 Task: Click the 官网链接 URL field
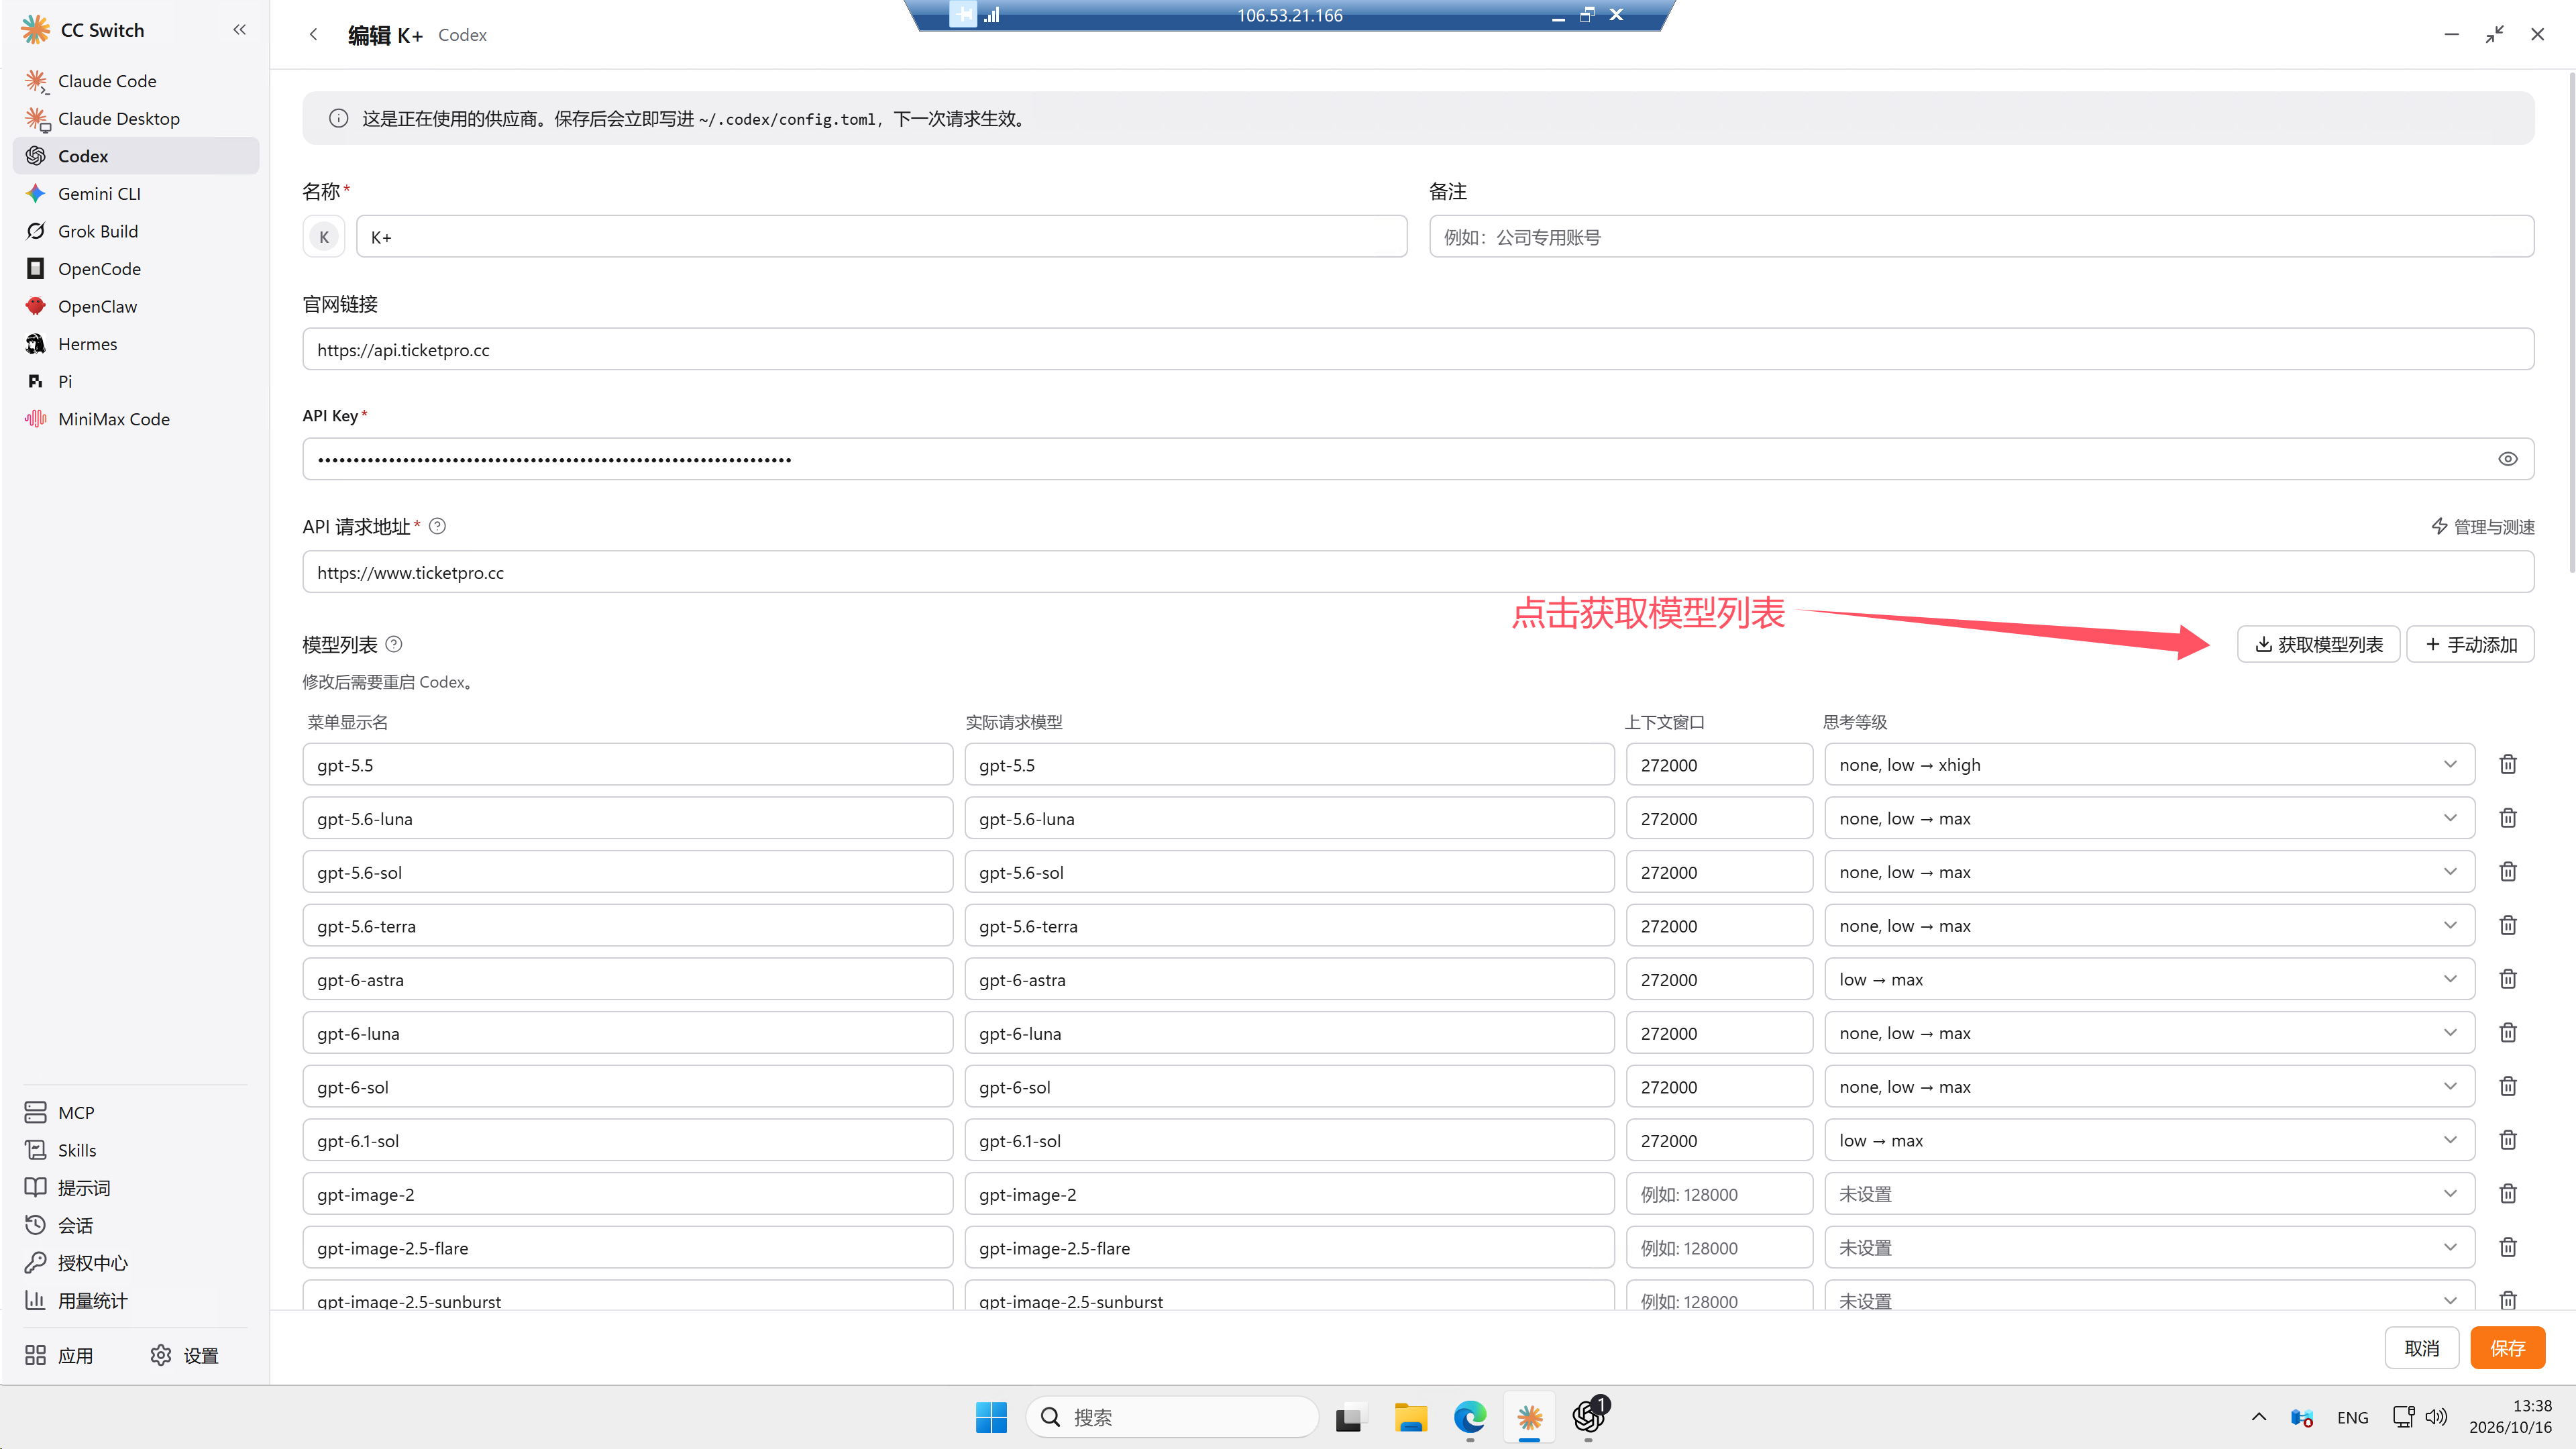point(1418,350)
